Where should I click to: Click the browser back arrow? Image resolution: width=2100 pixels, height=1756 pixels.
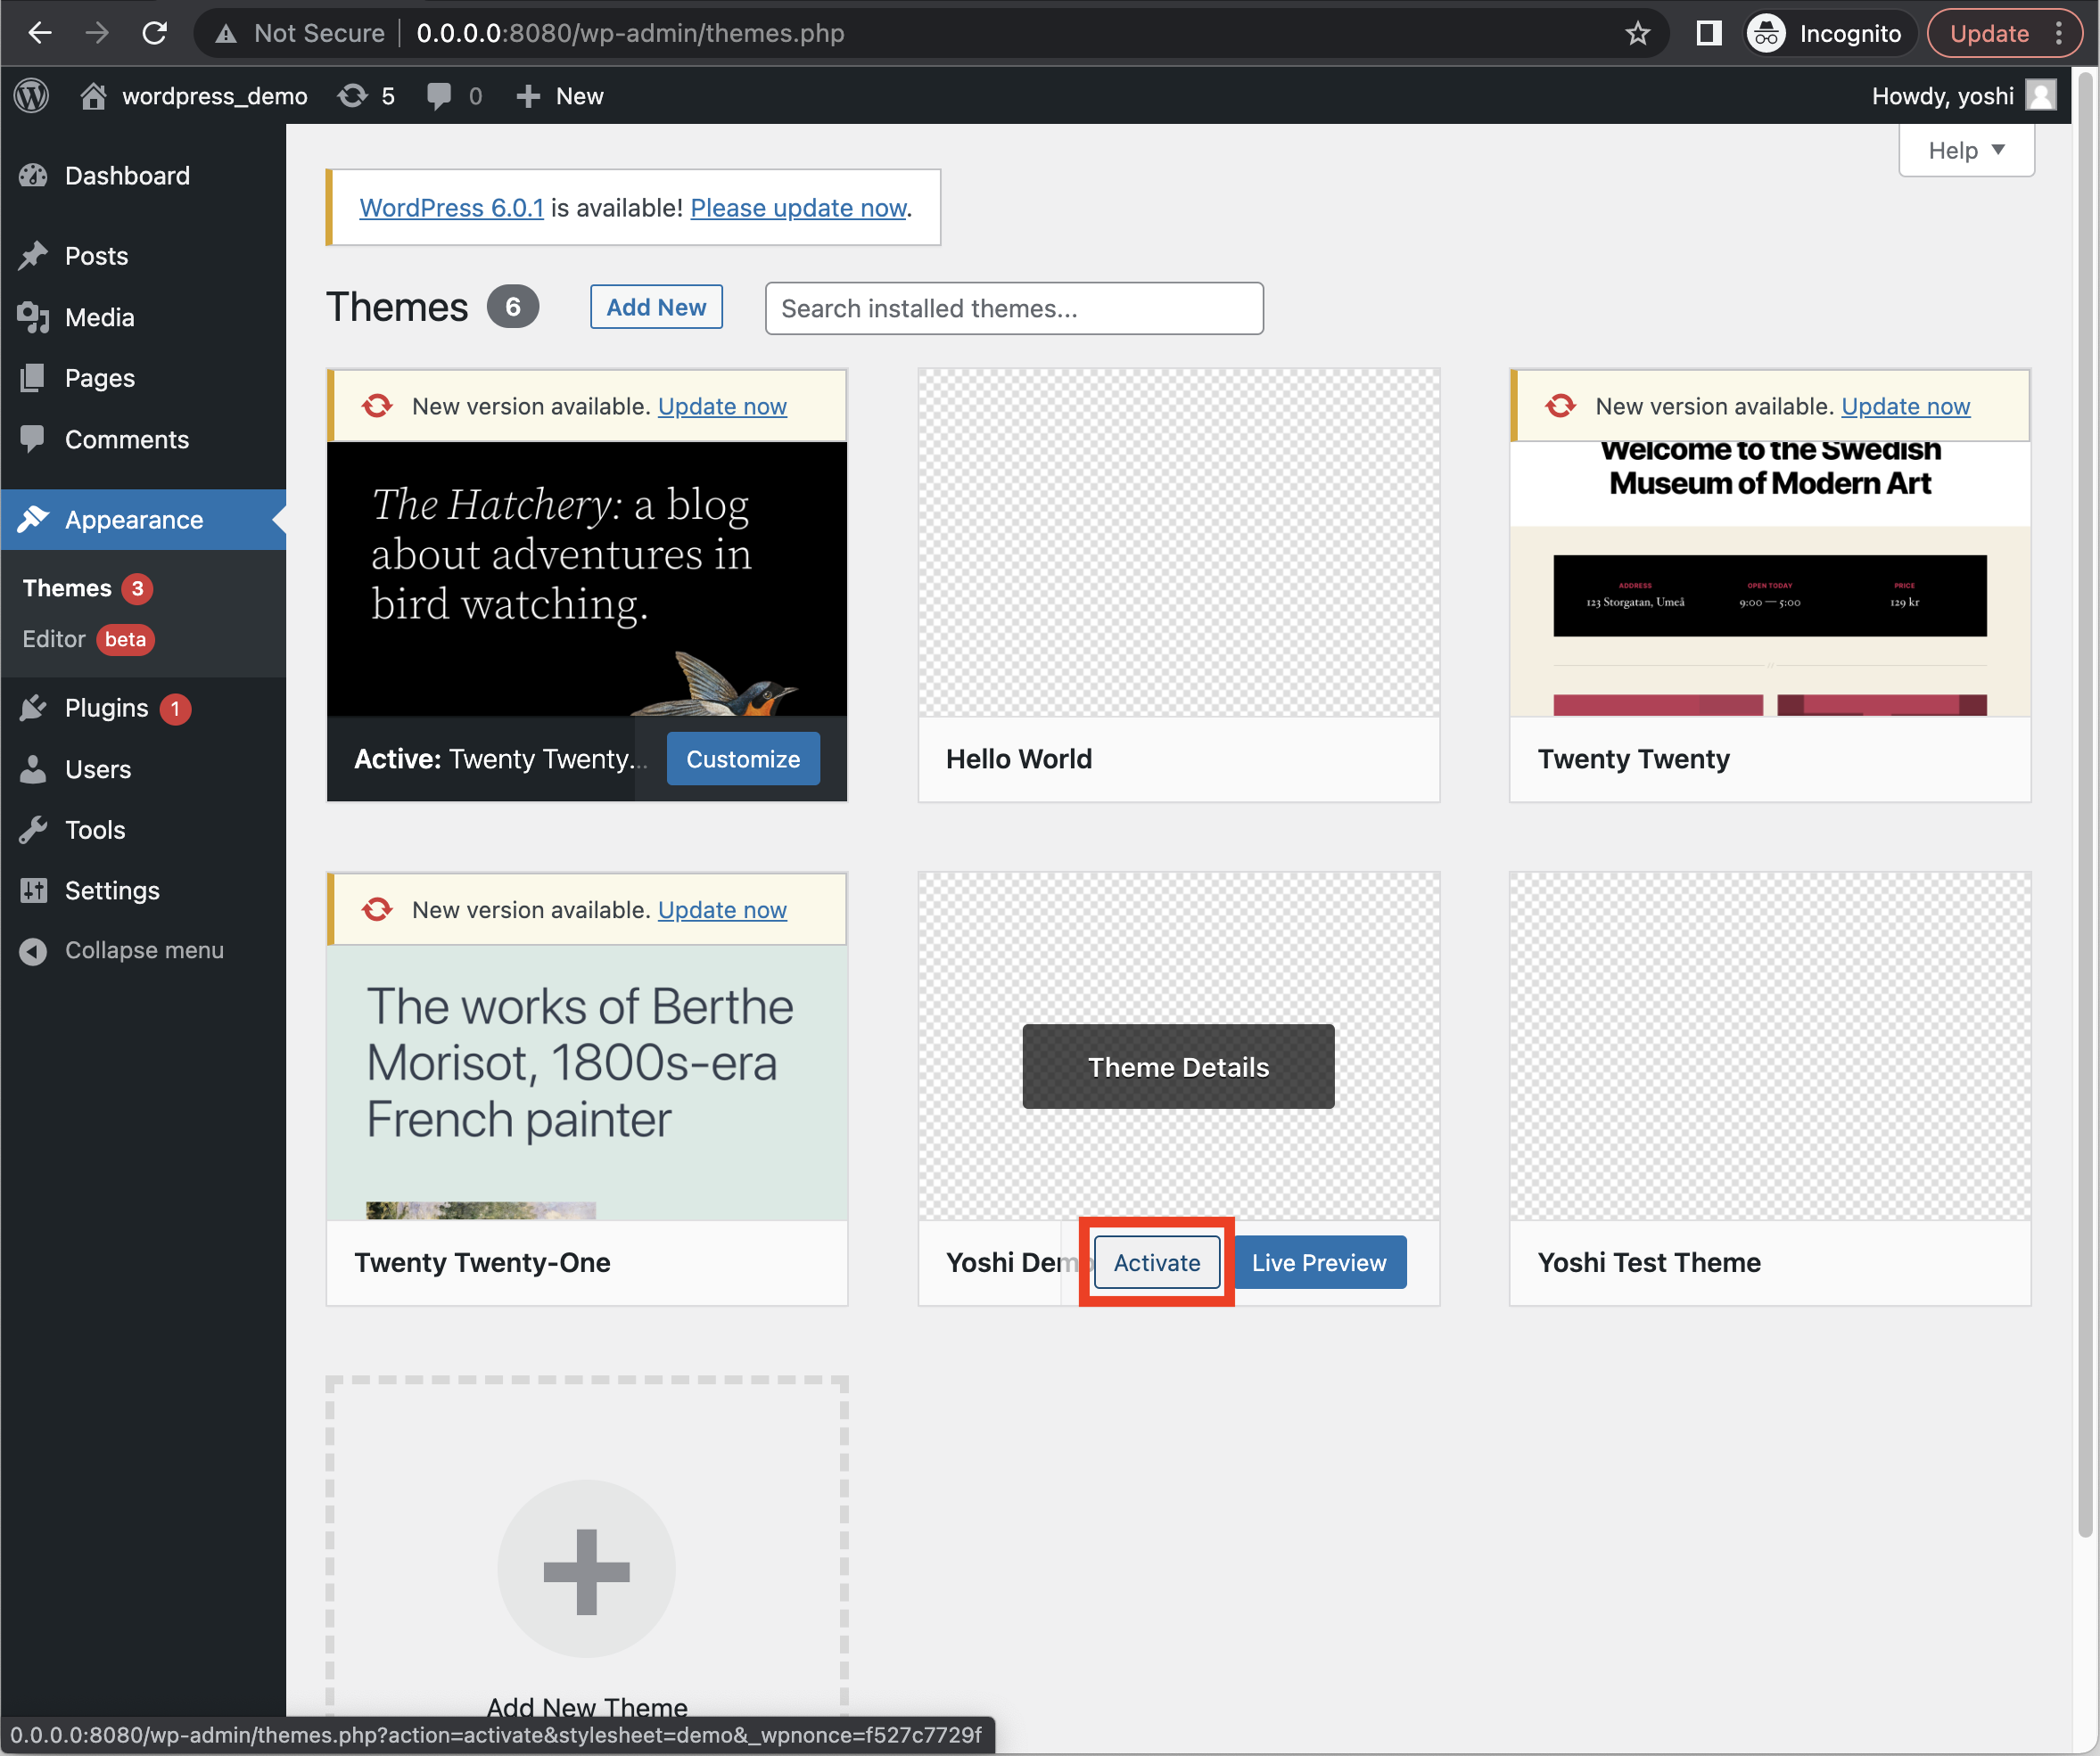click(x=40, y=33)
